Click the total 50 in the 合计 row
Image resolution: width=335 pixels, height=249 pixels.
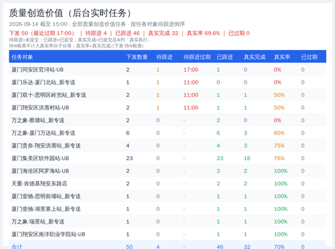click(x=129, y=247)
